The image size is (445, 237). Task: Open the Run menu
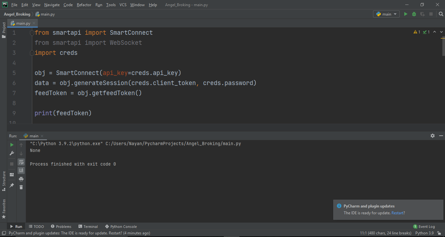(x=99, y=5)
